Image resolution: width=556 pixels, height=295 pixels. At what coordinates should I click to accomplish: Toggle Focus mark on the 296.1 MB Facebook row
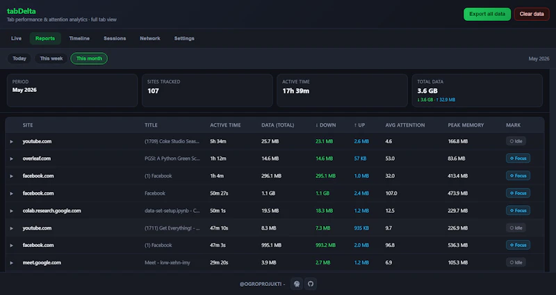point(518,176)
